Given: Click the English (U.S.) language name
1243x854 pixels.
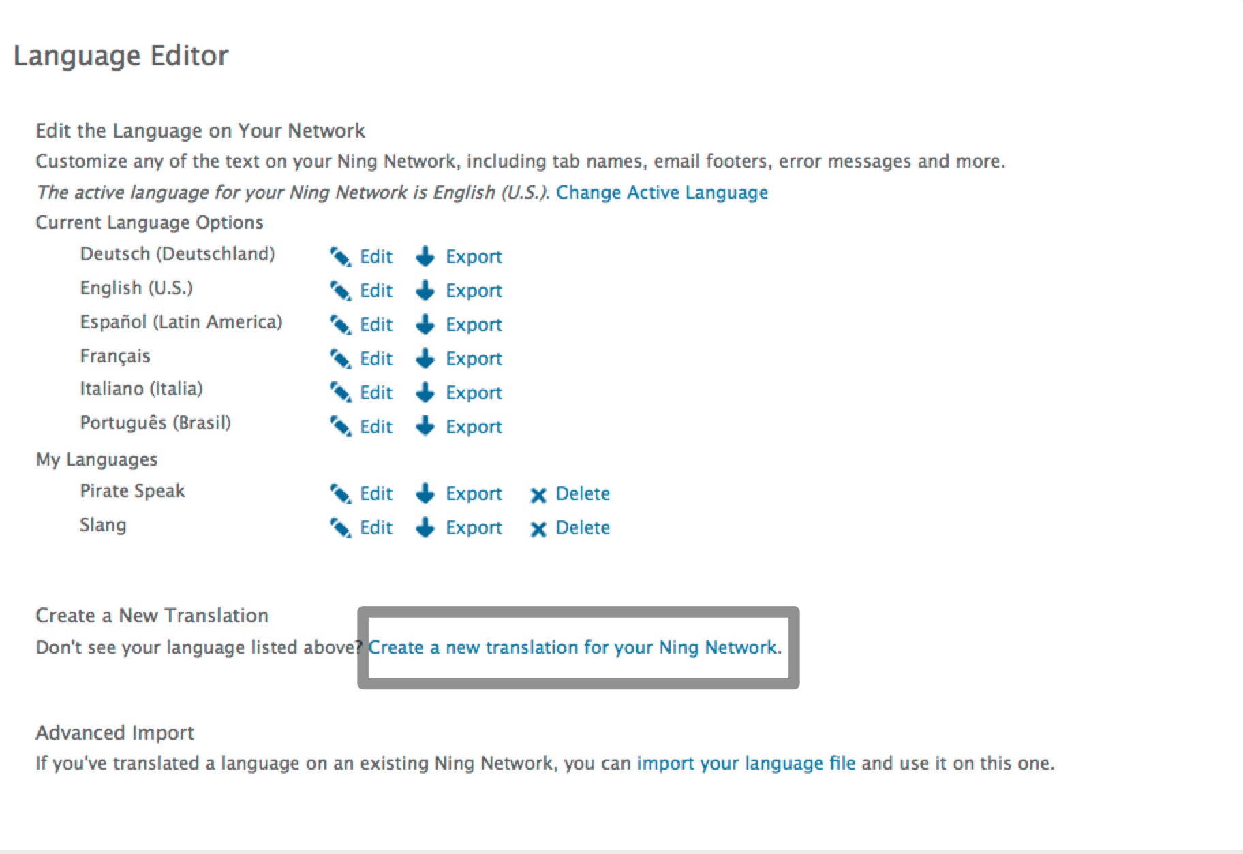Looking at the screenshot, I should [x=136, y=288].
